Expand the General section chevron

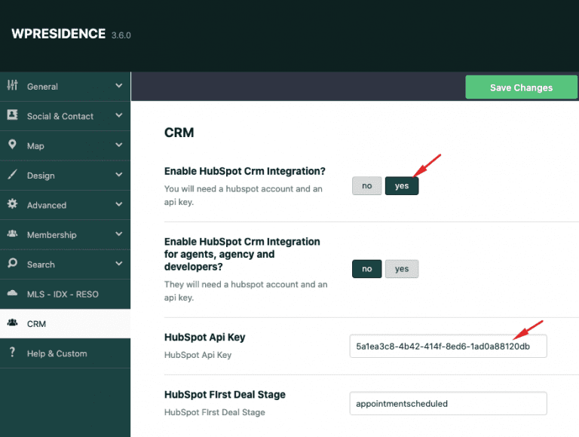pos(119,86)
